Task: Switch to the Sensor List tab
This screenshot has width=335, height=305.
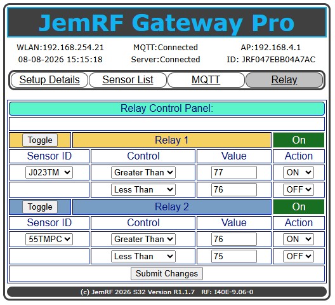Action: 128,80
